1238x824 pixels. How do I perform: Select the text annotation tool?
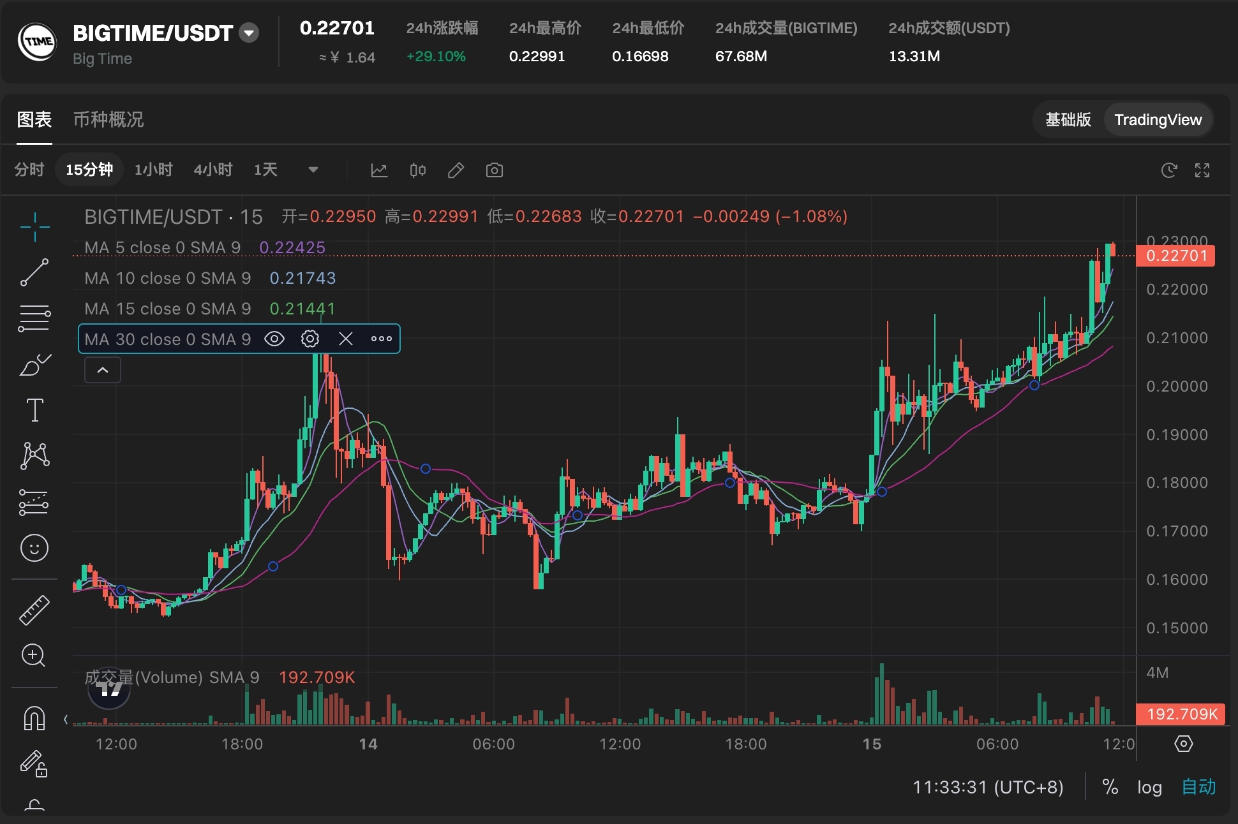point(34,410)
